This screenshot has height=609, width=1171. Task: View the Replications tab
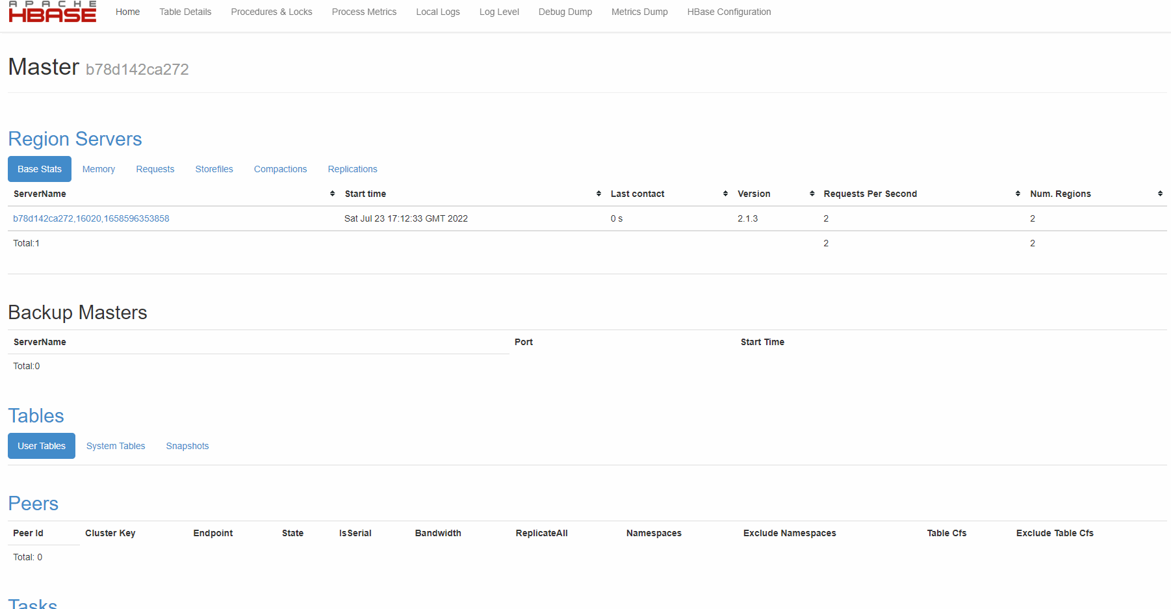click(353, 169)
